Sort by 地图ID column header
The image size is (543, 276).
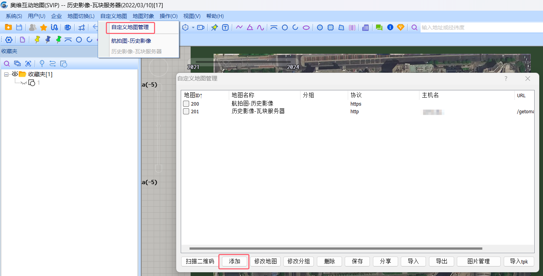point(193,95)
